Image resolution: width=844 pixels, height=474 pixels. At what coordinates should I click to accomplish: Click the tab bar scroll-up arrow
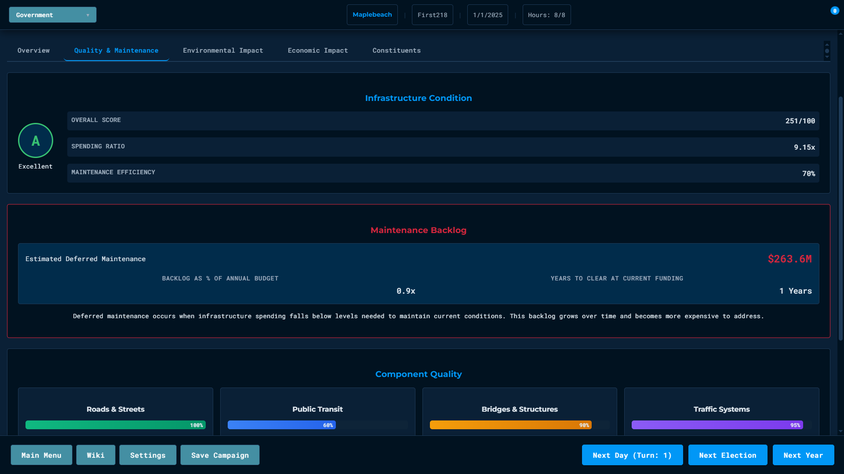pos(827,45)
